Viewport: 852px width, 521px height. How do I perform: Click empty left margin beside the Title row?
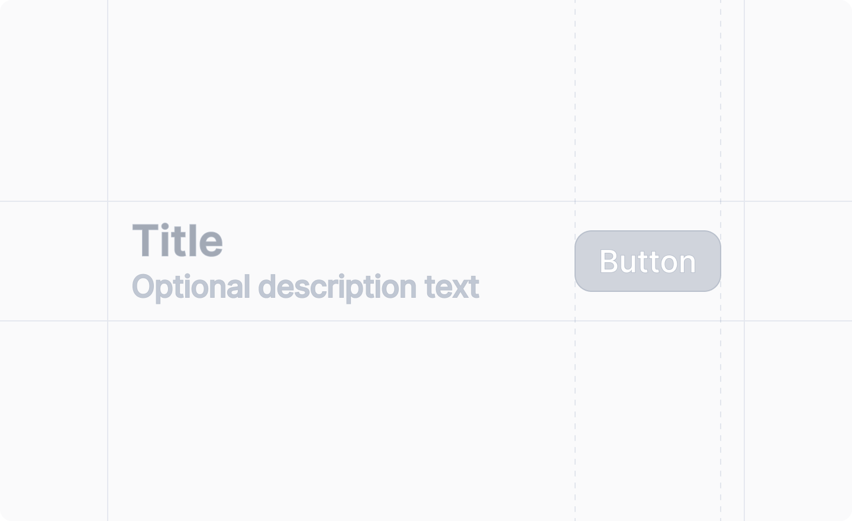53,261
